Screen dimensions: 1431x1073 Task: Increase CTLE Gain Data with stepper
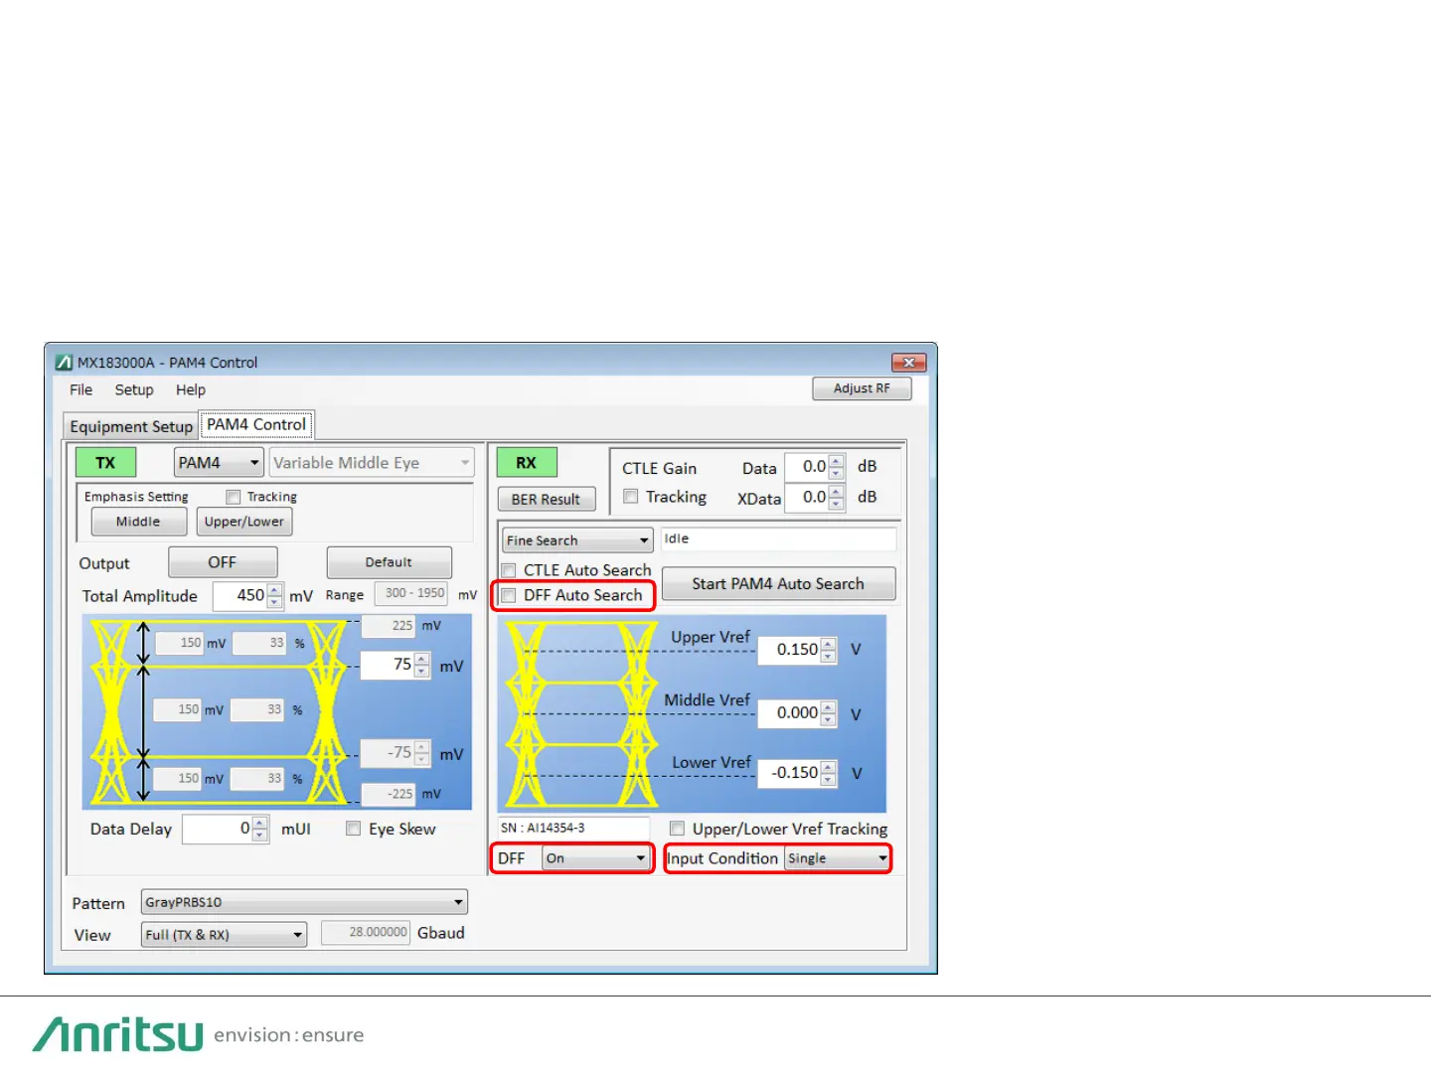[x=837, y=461]
